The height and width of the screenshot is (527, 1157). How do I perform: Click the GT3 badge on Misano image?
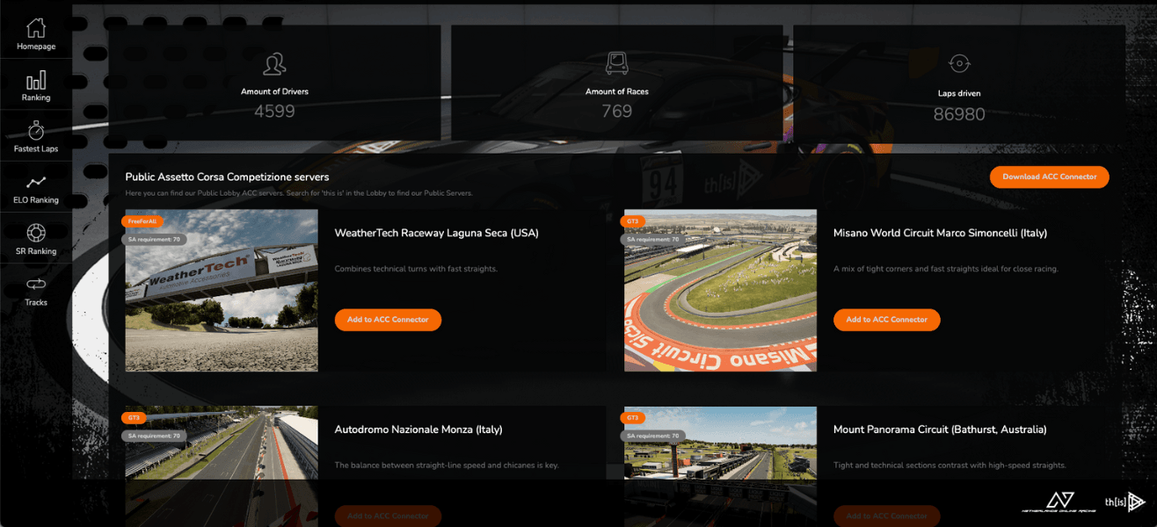tap(632, 221)
